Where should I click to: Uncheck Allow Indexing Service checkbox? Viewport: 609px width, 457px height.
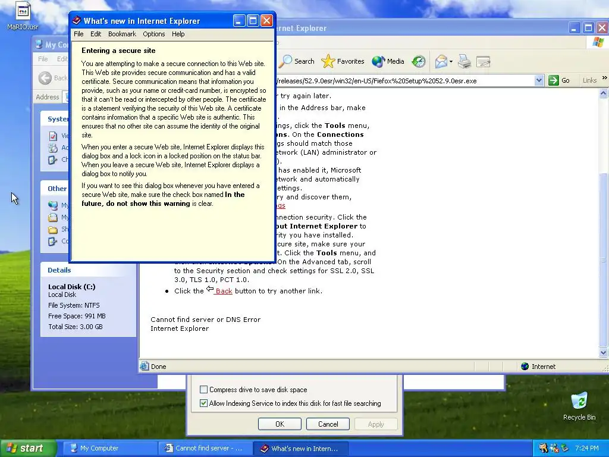203,403
